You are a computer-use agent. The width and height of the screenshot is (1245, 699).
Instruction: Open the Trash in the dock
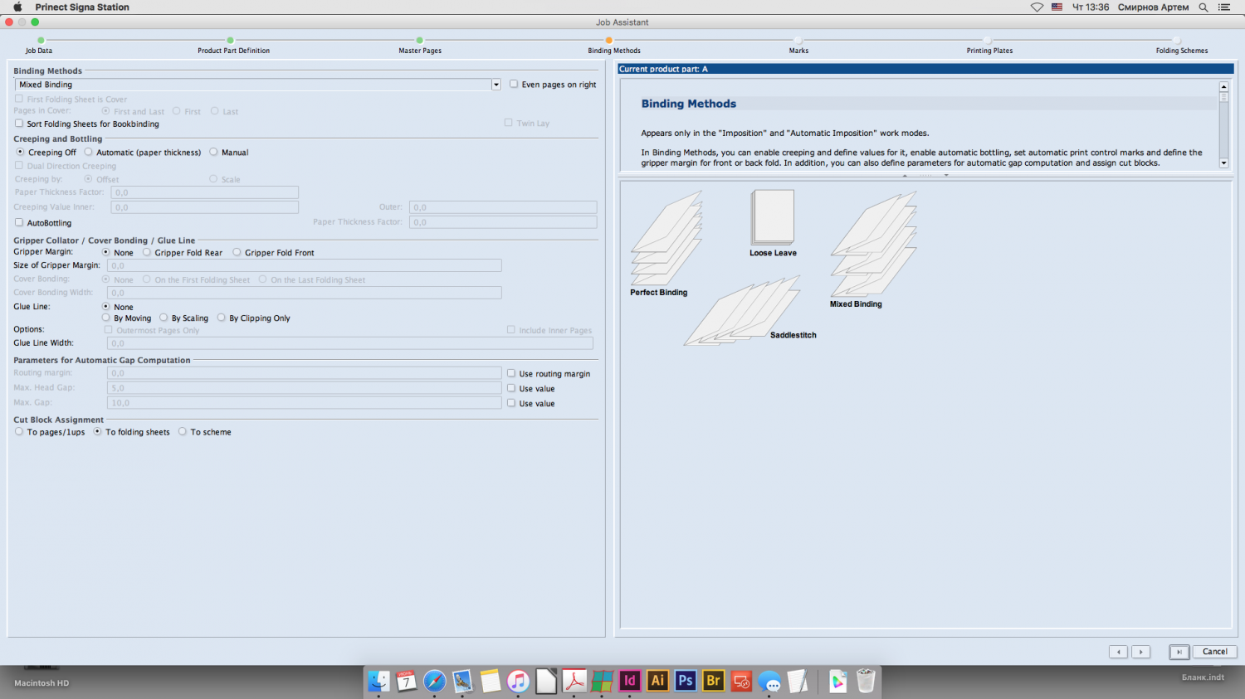click(866, 681)
